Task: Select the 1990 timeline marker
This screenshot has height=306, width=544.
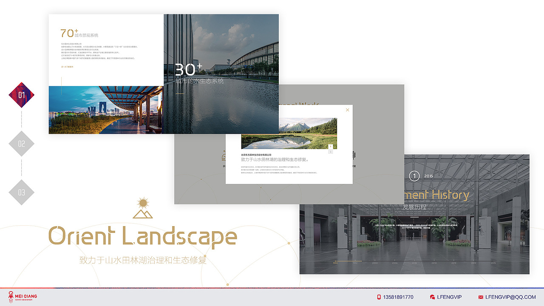Action: pyautogui.click(x=335, y=262)
